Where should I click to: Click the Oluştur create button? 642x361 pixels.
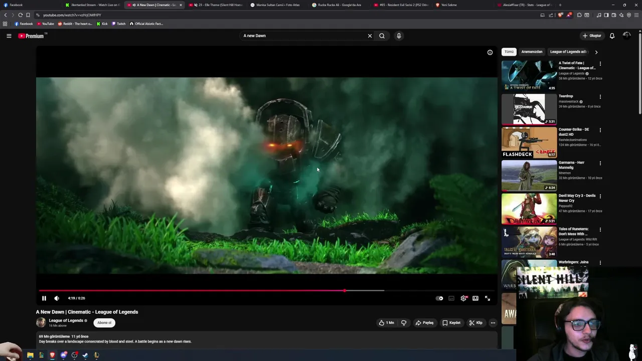(x=592, y=36)
